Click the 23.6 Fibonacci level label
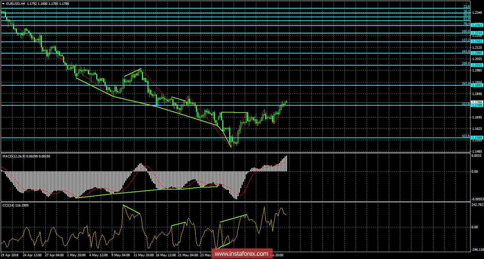 (466, 7)
